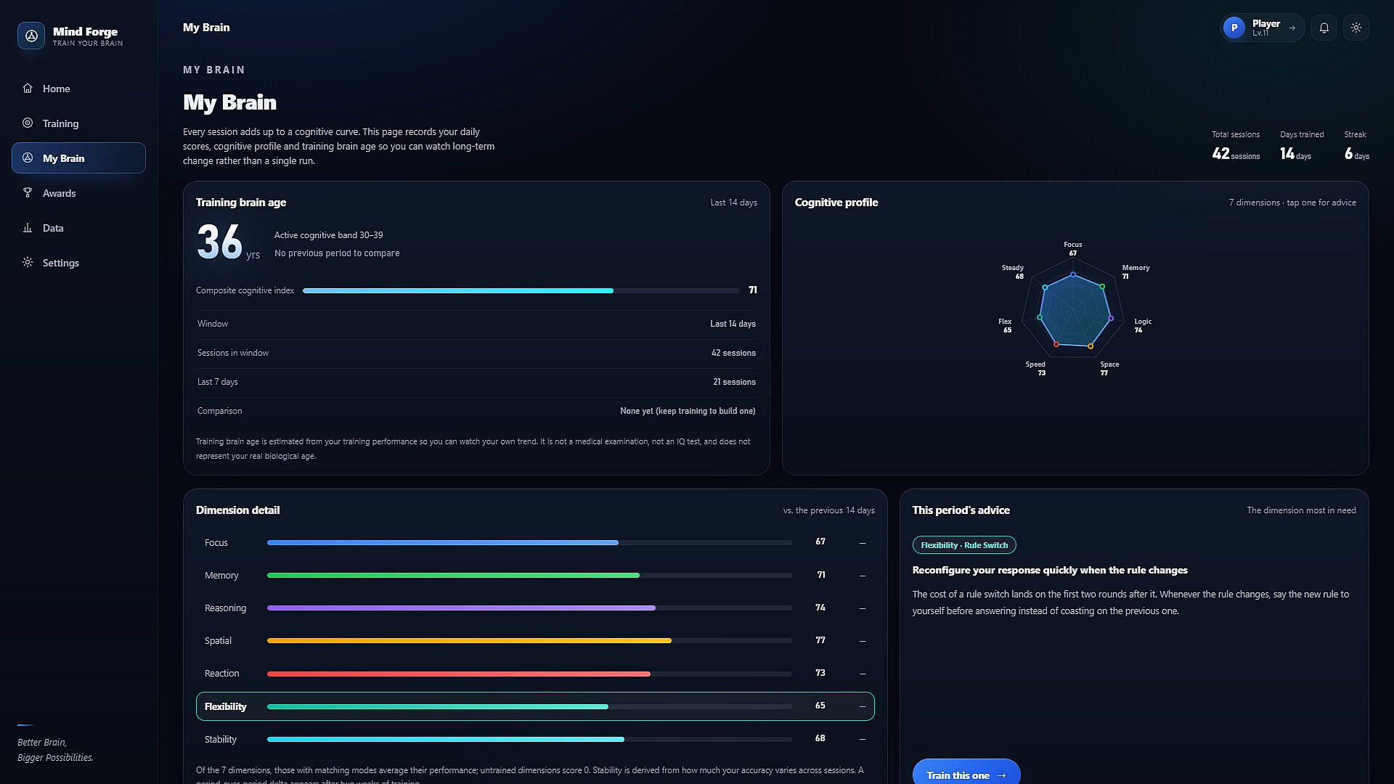Open the Player profile arrow

pos(1292,28)
